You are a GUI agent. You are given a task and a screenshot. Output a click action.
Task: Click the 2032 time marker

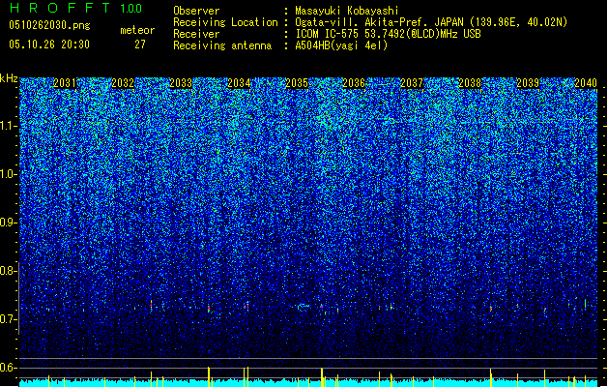(123, 83)
